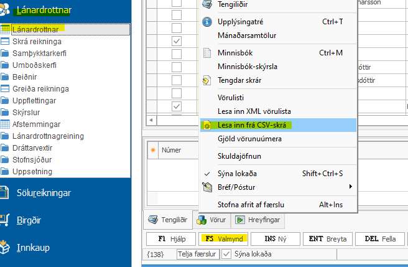Viewport: 408px width, 267px height.
Task: Select Skuldajöfnun from the context menu
Action: (x=239, y=156)
